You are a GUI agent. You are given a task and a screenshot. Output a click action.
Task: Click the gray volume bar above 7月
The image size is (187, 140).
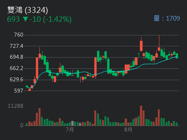pos(72,123)
